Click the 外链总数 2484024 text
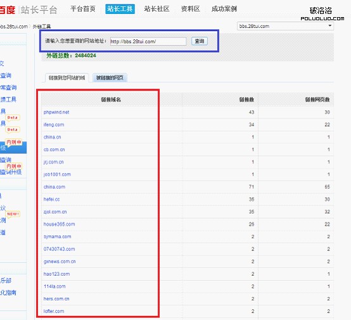Viewport: 351px width, 320px height. click(x=71, y=55)
